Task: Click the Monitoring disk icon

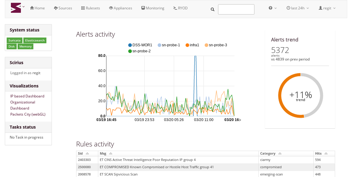Action: coord(143,8)
